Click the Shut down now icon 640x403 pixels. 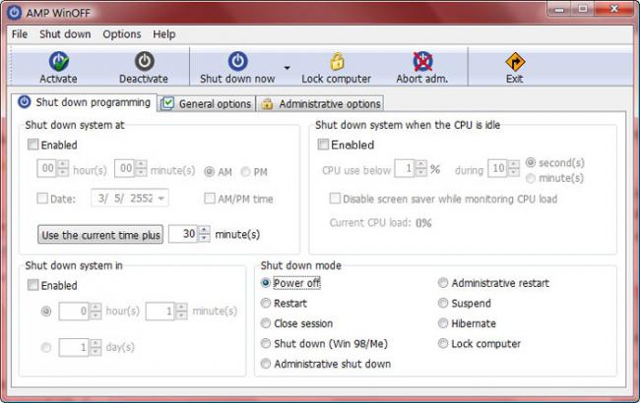pos(237,61)
